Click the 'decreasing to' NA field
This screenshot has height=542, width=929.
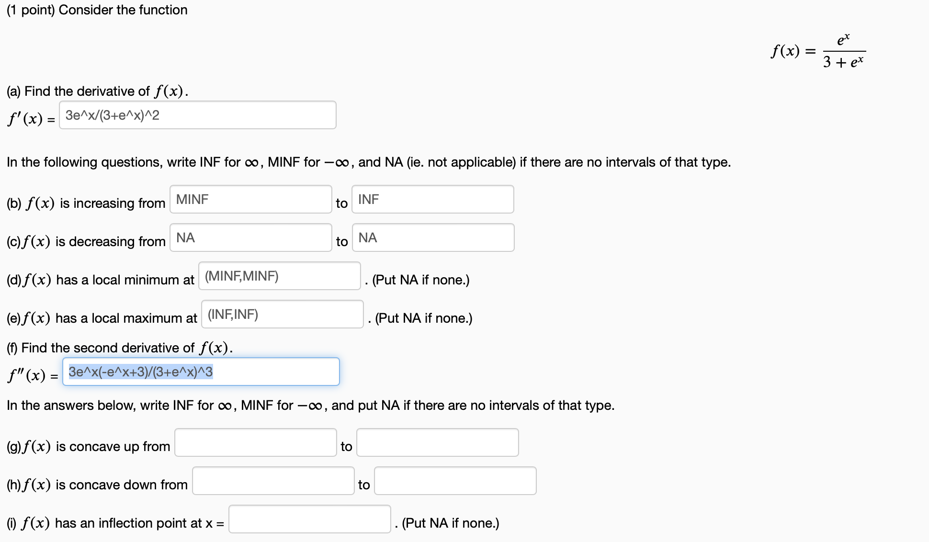coord(433,237)
